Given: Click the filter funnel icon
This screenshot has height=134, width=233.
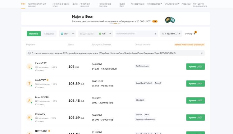Looking at the screenshot, I should point(195,33).
